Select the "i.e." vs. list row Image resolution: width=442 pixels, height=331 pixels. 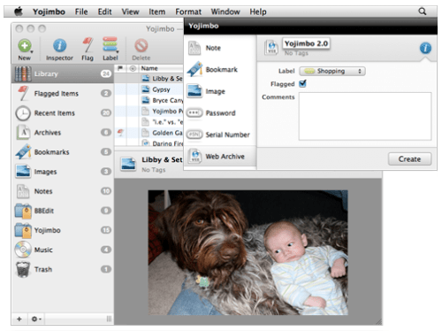pos(149,122)
